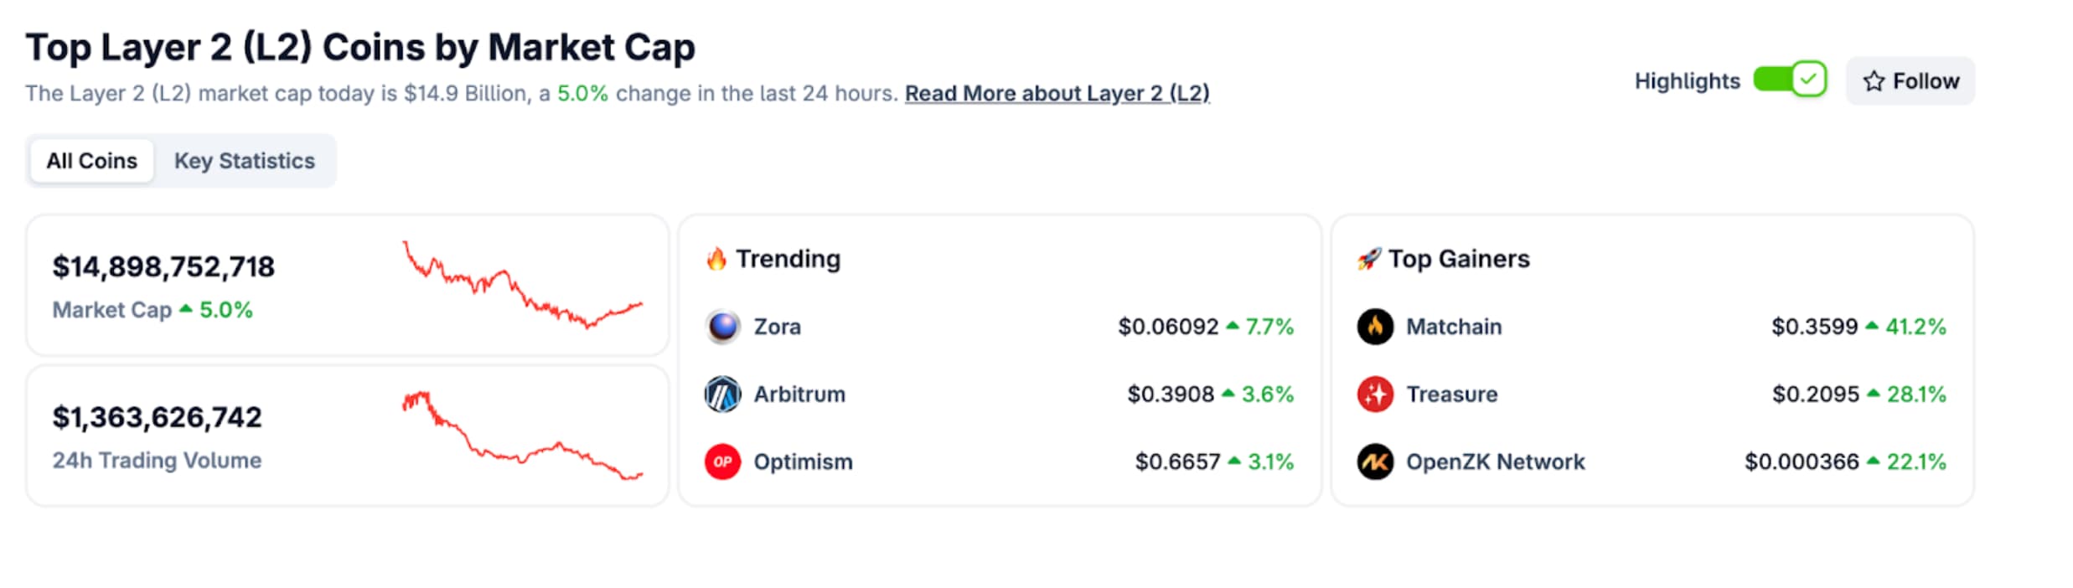Click the Market Cap red sparkline chart
The image size is (2073, 588).
522,285
